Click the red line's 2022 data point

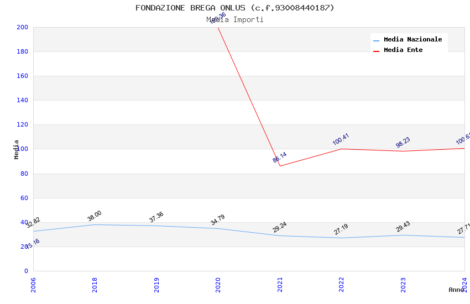(341, 149)
